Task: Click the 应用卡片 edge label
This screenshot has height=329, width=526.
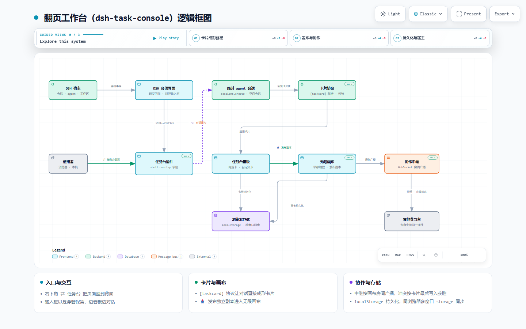Action: point(245,132)
